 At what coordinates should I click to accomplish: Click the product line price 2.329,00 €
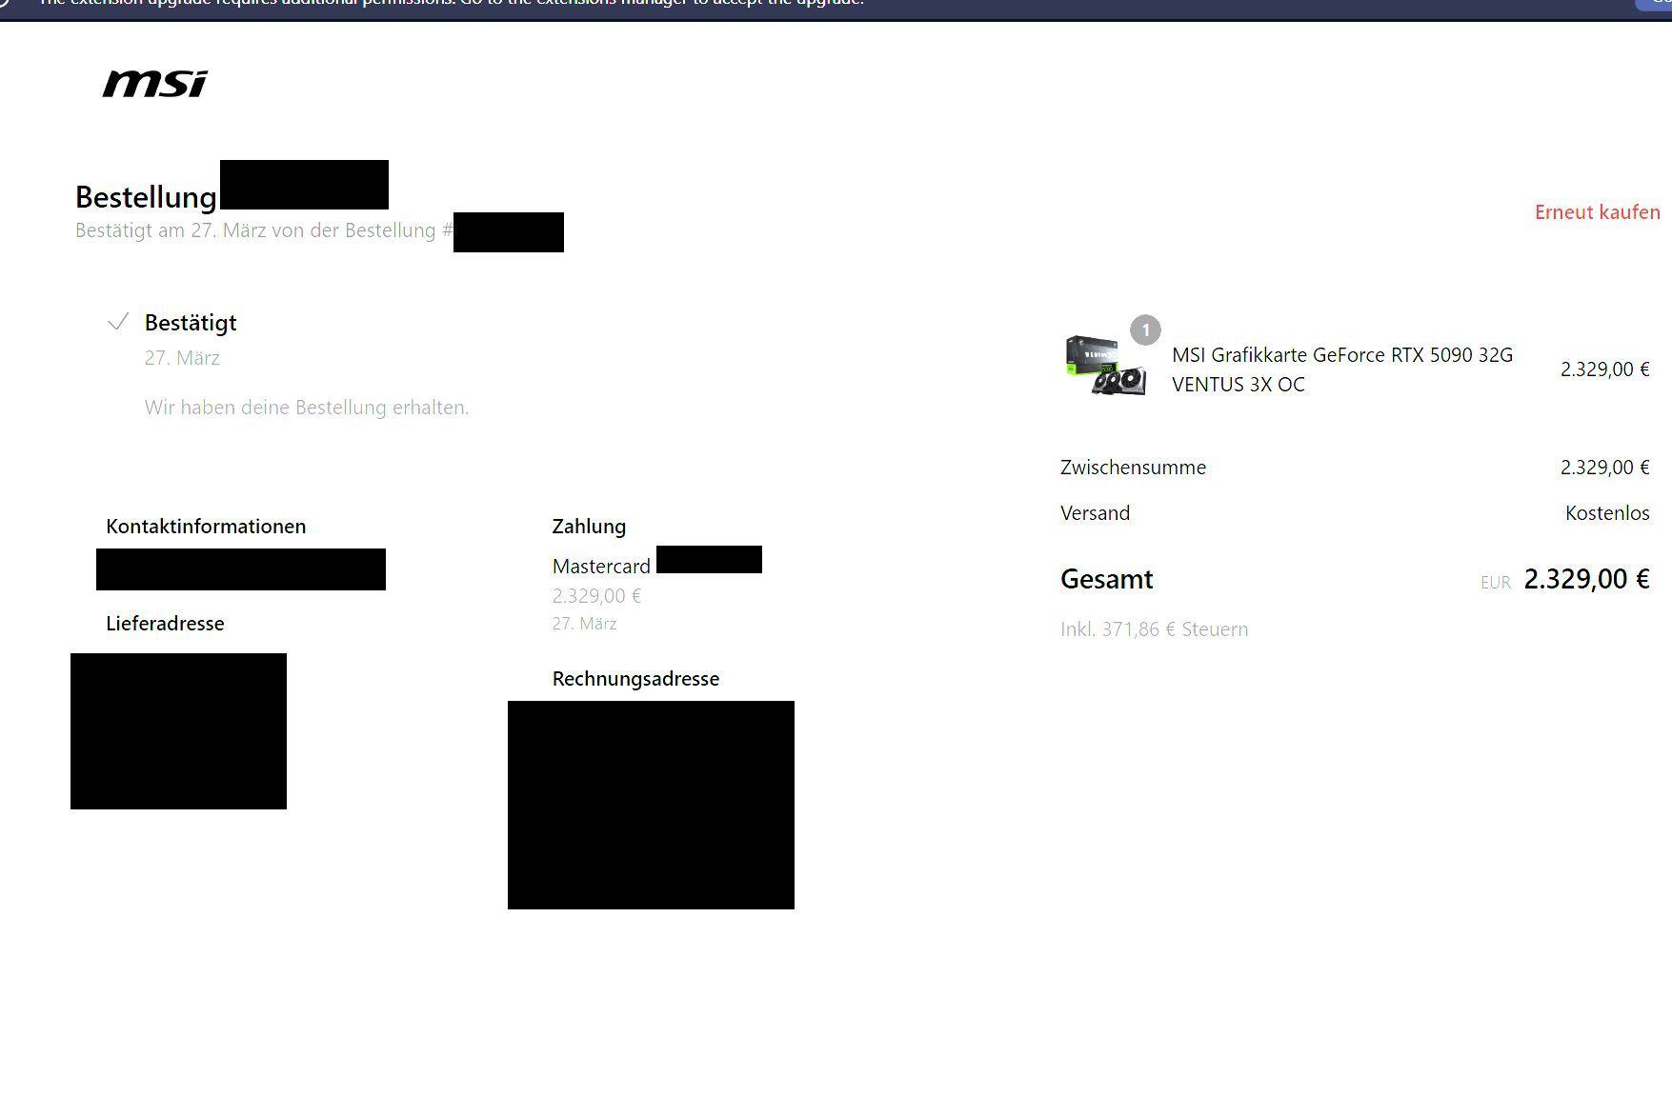(x=1604, y=369)
